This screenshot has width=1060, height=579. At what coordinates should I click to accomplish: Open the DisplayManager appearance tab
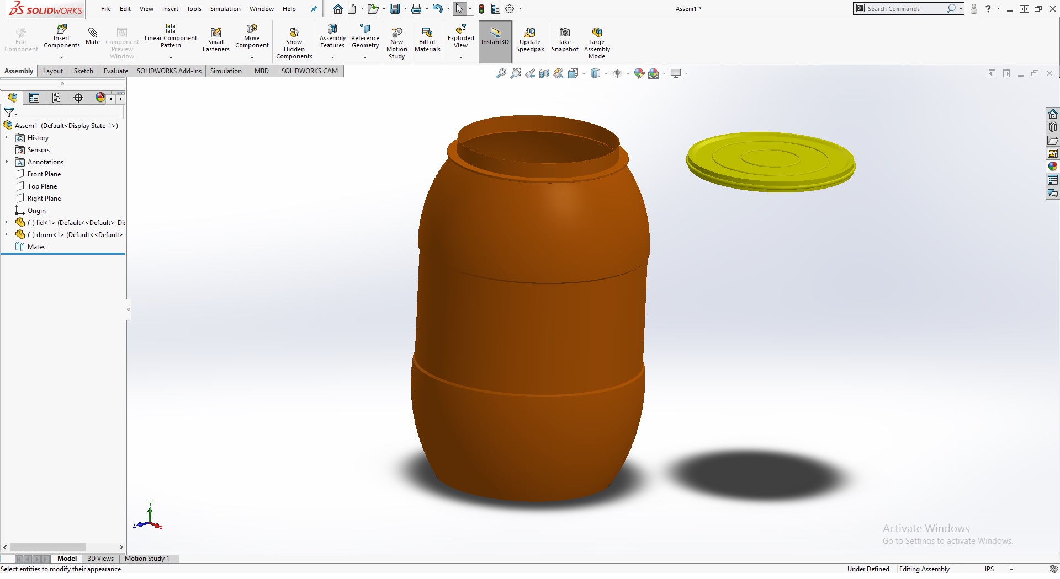(100, 98)
